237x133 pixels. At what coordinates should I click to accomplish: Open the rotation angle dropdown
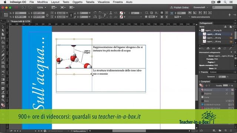[x=90, y=13]
